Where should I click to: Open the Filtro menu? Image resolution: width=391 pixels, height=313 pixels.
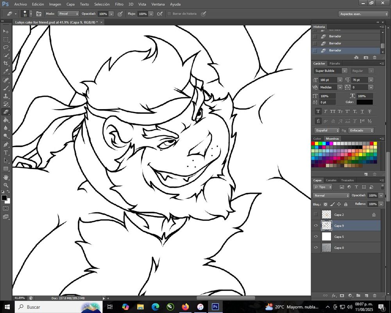119,4
